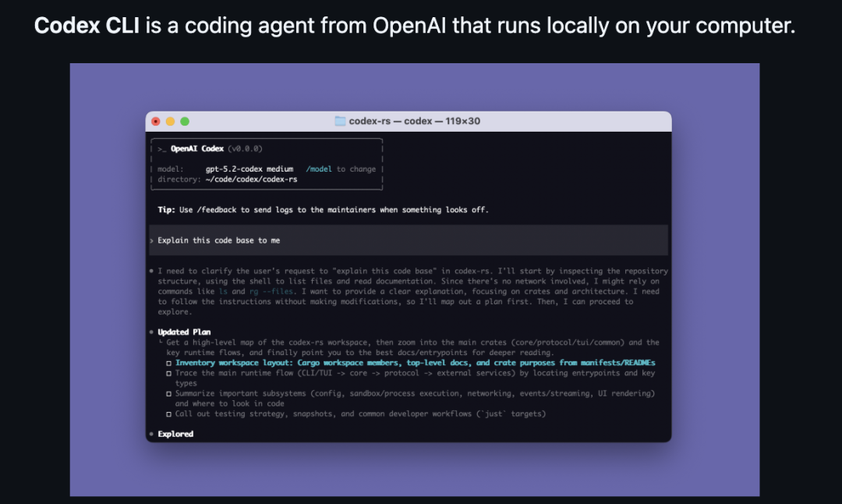
Task: Click the model value 'gpt-5.2-codex medium'
Action: coord(249,169)
